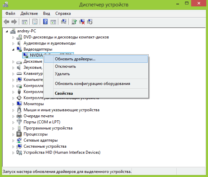Click the Properties sheet toolbar icon

[x=34, y=22]
